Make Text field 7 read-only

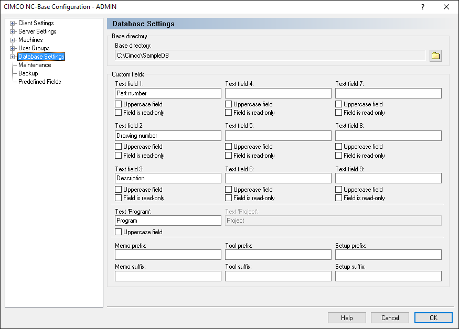coord(338,113)
